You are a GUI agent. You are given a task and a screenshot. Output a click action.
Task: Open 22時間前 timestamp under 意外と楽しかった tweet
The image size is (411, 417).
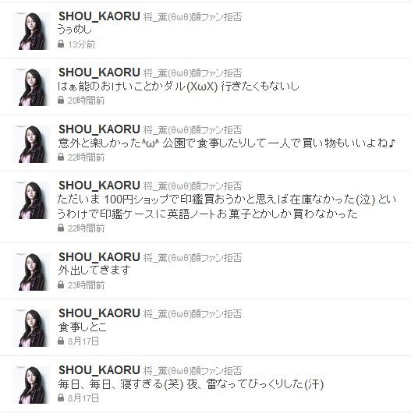point(86,157)
